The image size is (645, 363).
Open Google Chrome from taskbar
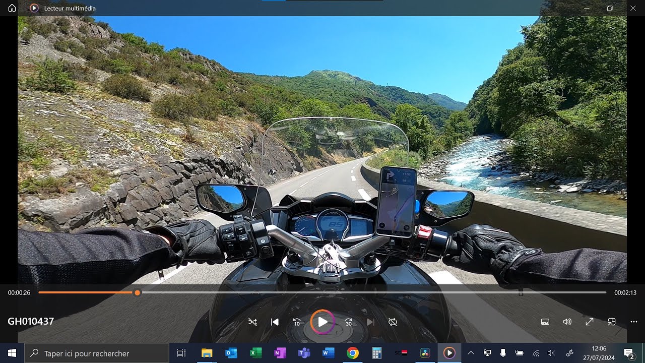(352, 353)
